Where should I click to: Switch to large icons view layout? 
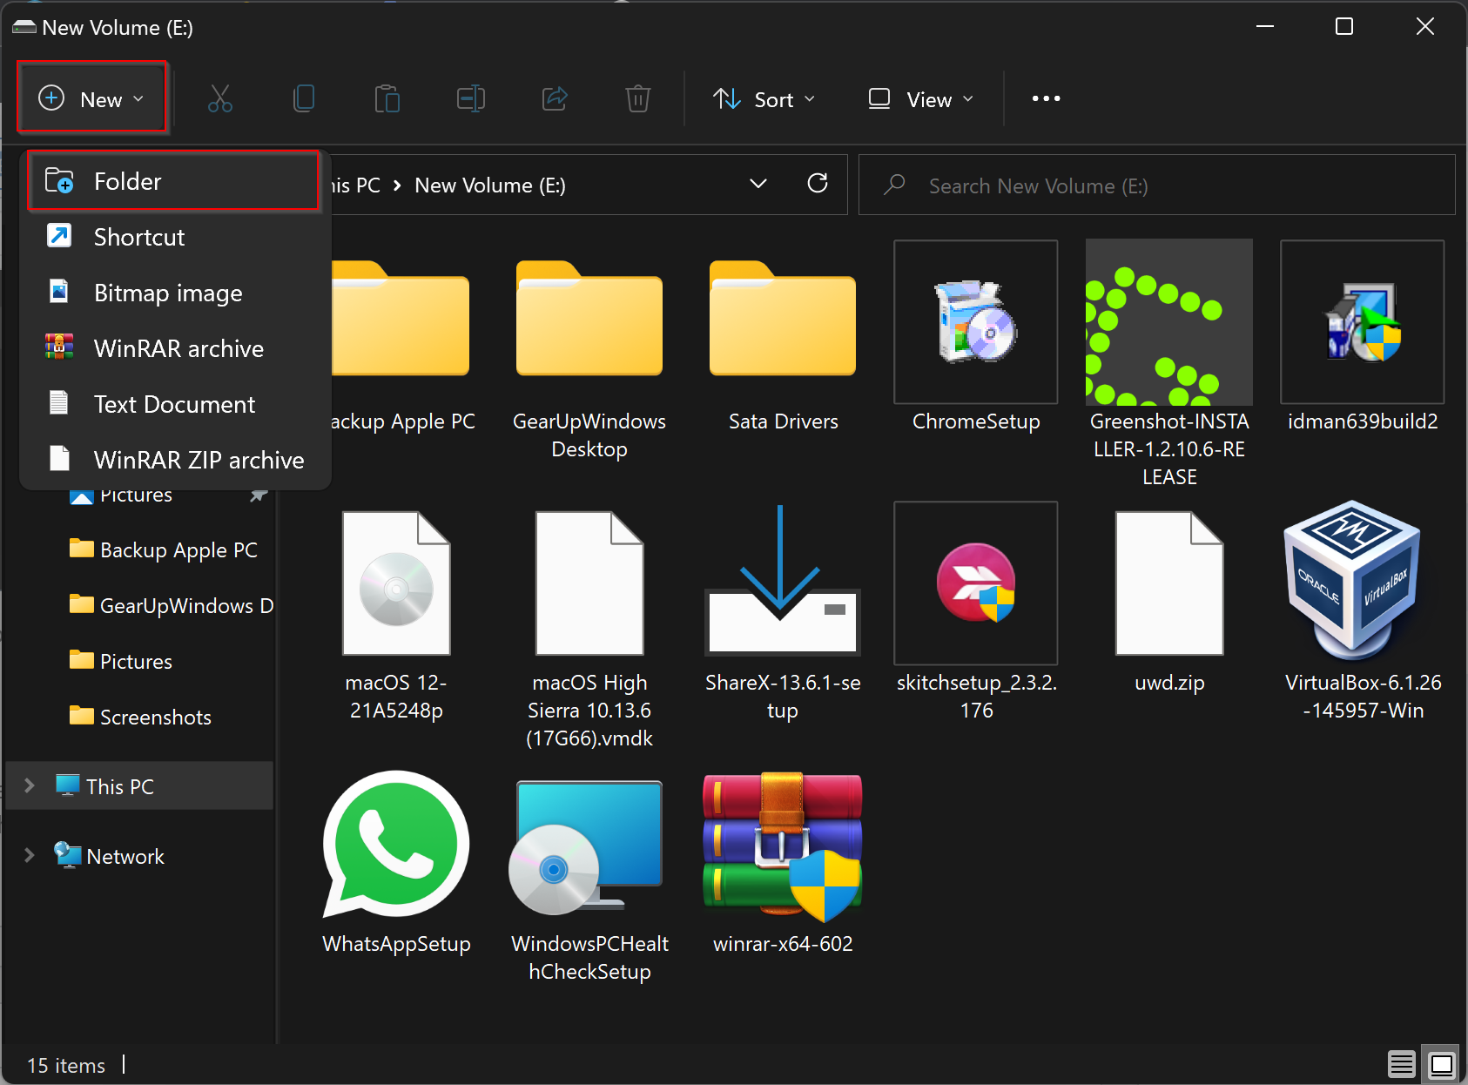point(1442,1064)
